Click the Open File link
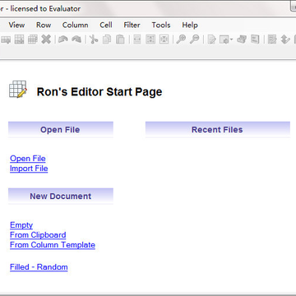 point(28,159)
